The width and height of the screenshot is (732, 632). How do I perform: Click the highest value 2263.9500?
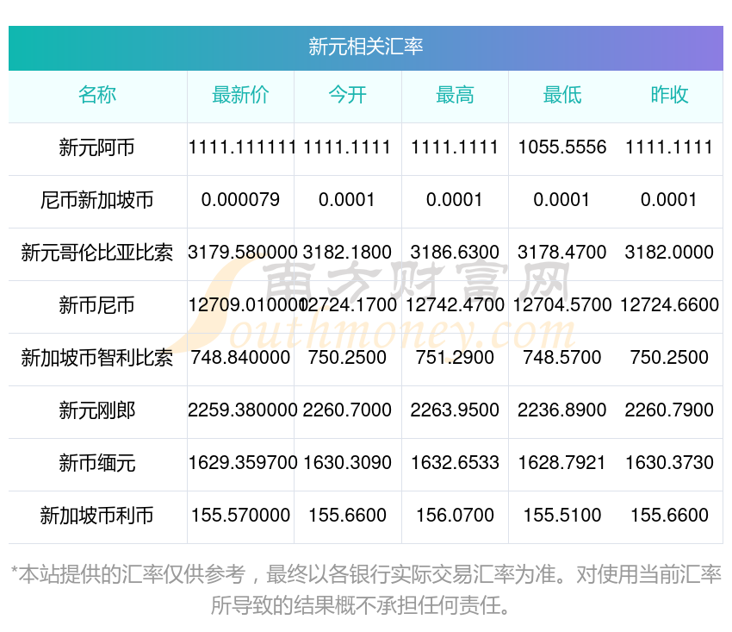coord(455,410)
